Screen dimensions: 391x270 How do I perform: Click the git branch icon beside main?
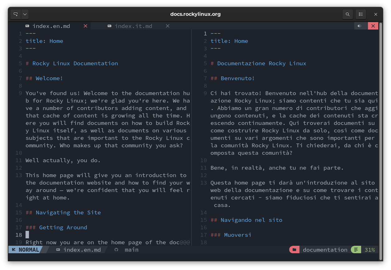click(115, 249)
